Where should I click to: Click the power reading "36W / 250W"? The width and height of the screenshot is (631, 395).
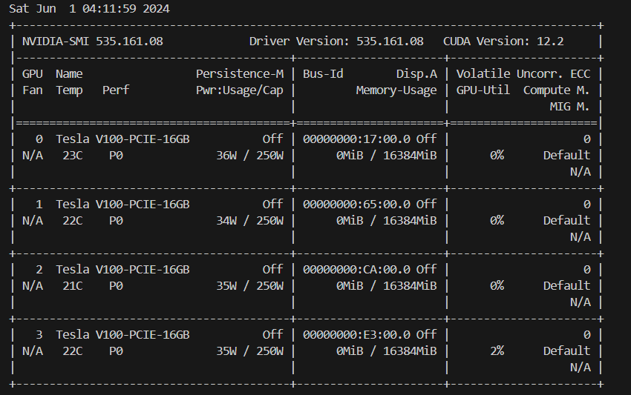tap(250, 156)
